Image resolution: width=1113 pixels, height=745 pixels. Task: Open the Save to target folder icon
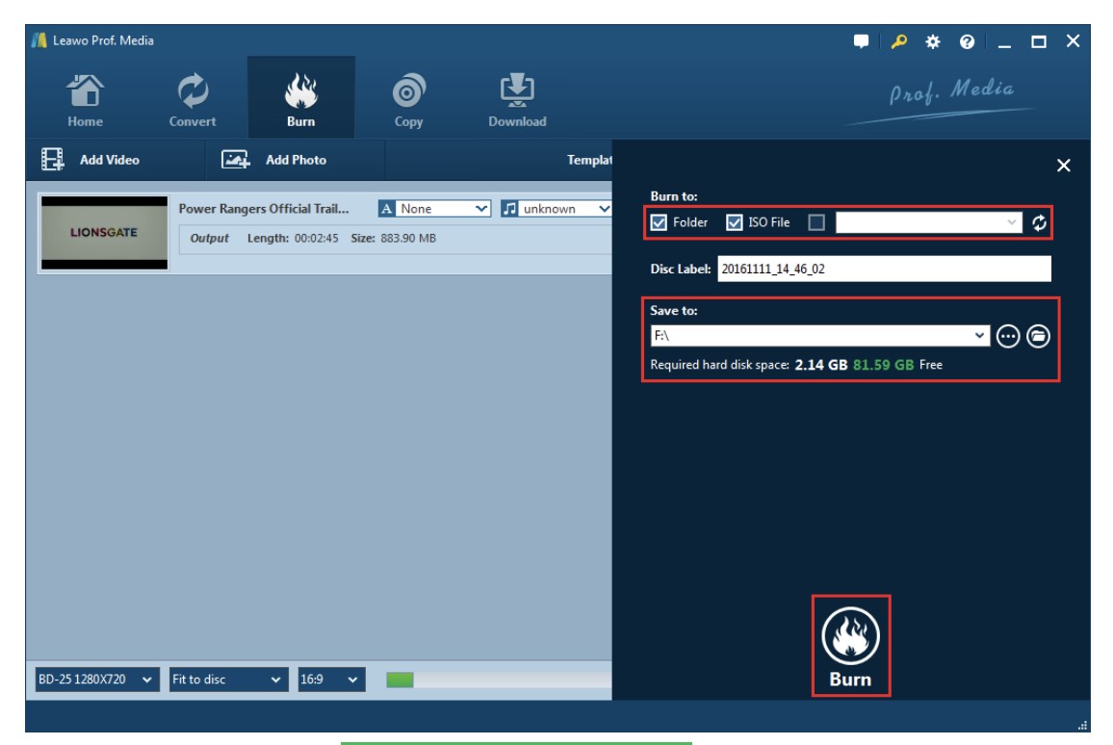pyautogui.click(x=1037, y=336)
